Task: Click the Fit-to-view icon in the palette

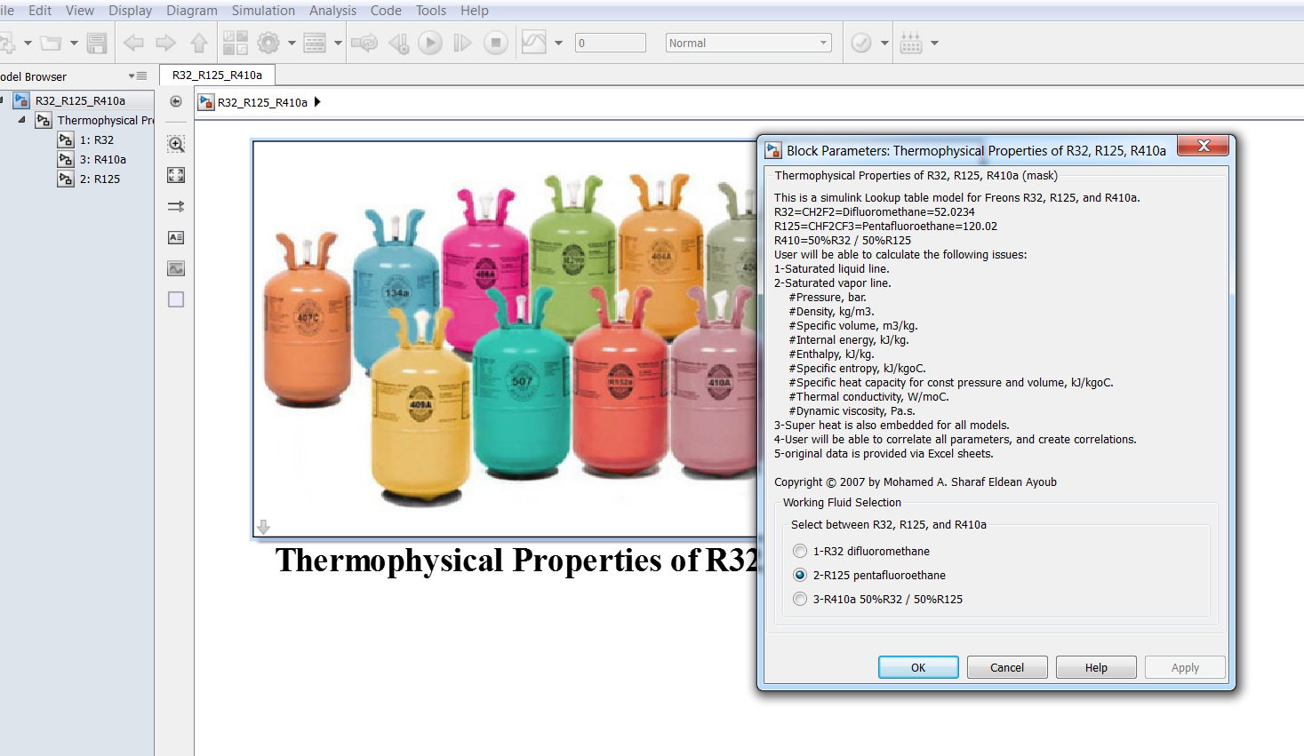Action: click(175, 175)
